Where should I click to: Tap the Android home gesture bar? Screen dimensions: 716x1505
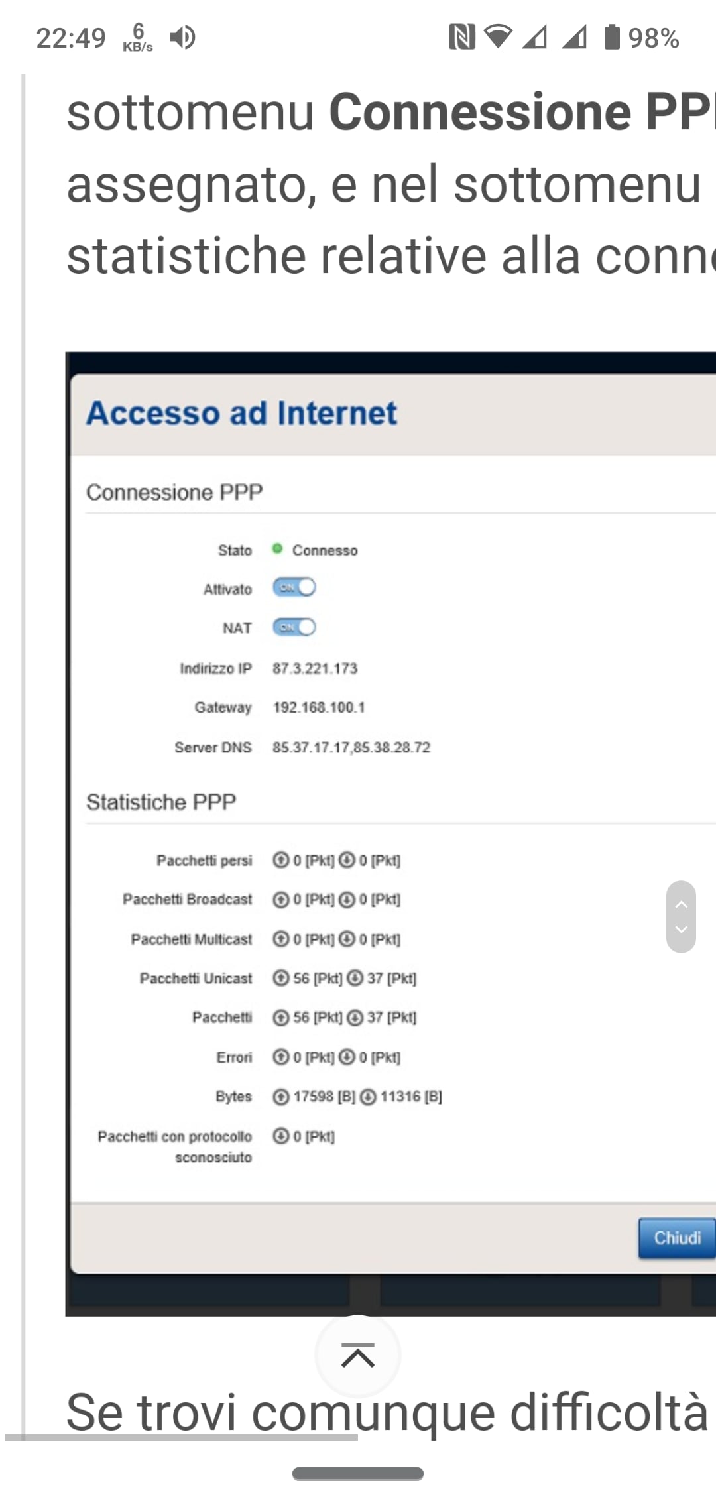358,1474
